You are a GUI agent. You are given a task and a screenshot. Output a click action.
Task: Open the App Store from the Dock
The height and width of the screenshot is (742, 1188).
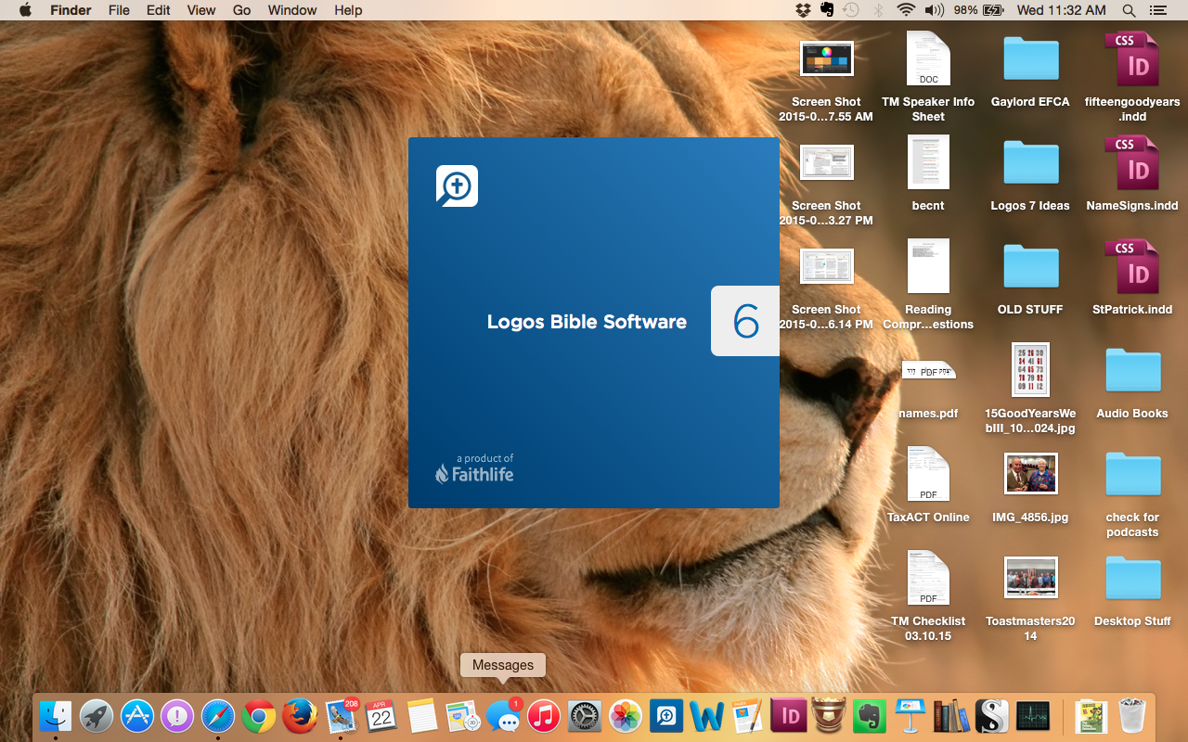click(x=137, y=716)
